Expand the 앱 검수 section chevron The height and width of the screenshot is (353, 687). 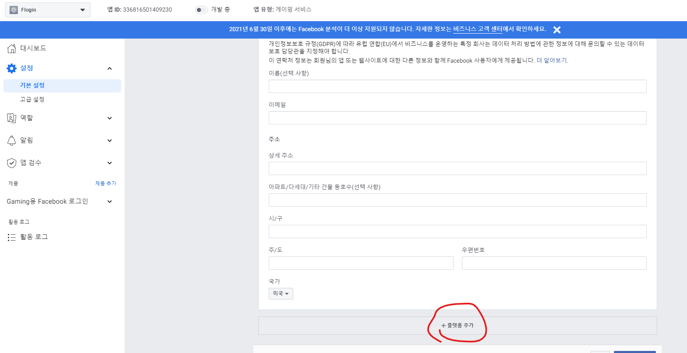coord(110,163)
